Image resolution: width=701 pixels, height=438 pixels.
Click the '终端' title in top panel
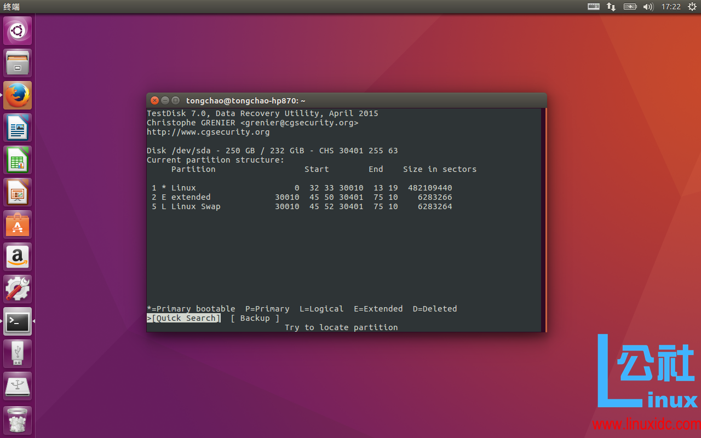click(11, 7)
